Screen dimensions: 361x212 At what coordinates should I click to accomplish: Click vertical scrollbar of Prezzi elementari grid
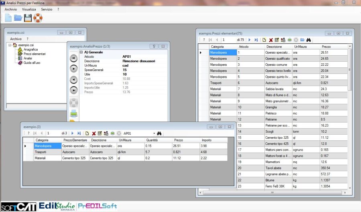coord(350,120)
